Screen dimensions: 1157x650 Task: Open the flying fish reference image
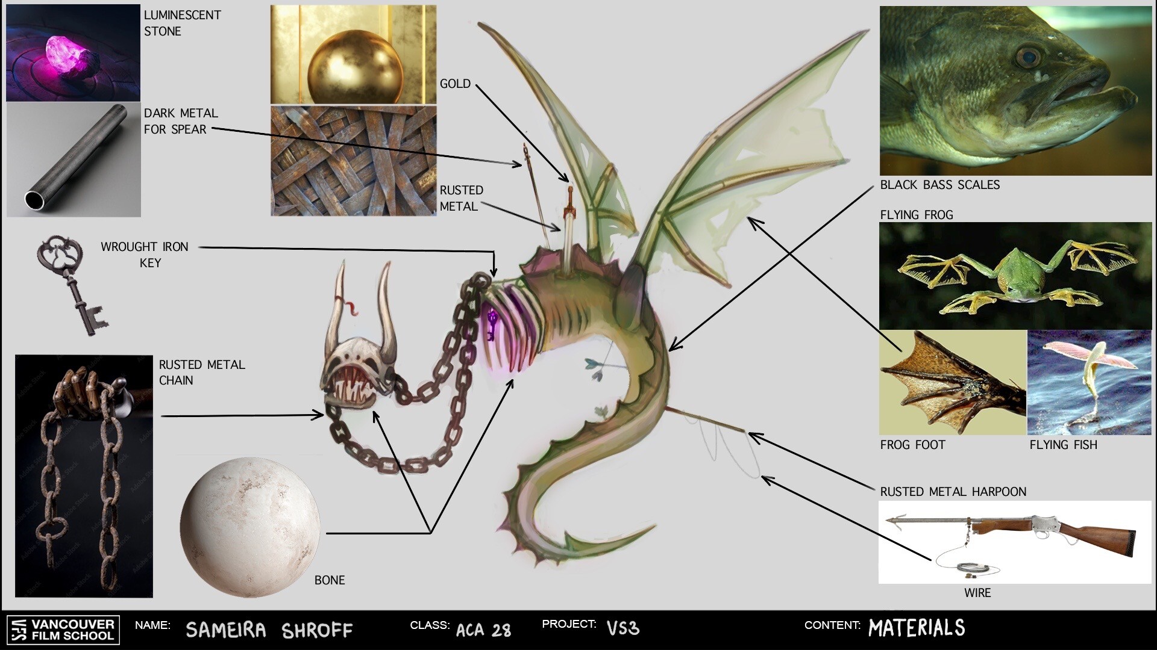click(x=1090, y=382)
